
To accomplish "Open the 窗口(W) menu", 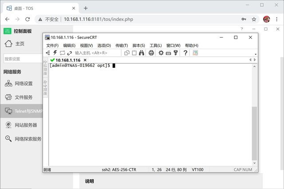I will (x=173, y=45).
